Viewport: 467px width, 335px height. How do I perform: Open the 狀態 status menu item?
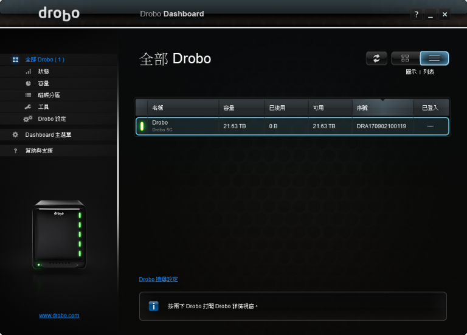point(44,72)
